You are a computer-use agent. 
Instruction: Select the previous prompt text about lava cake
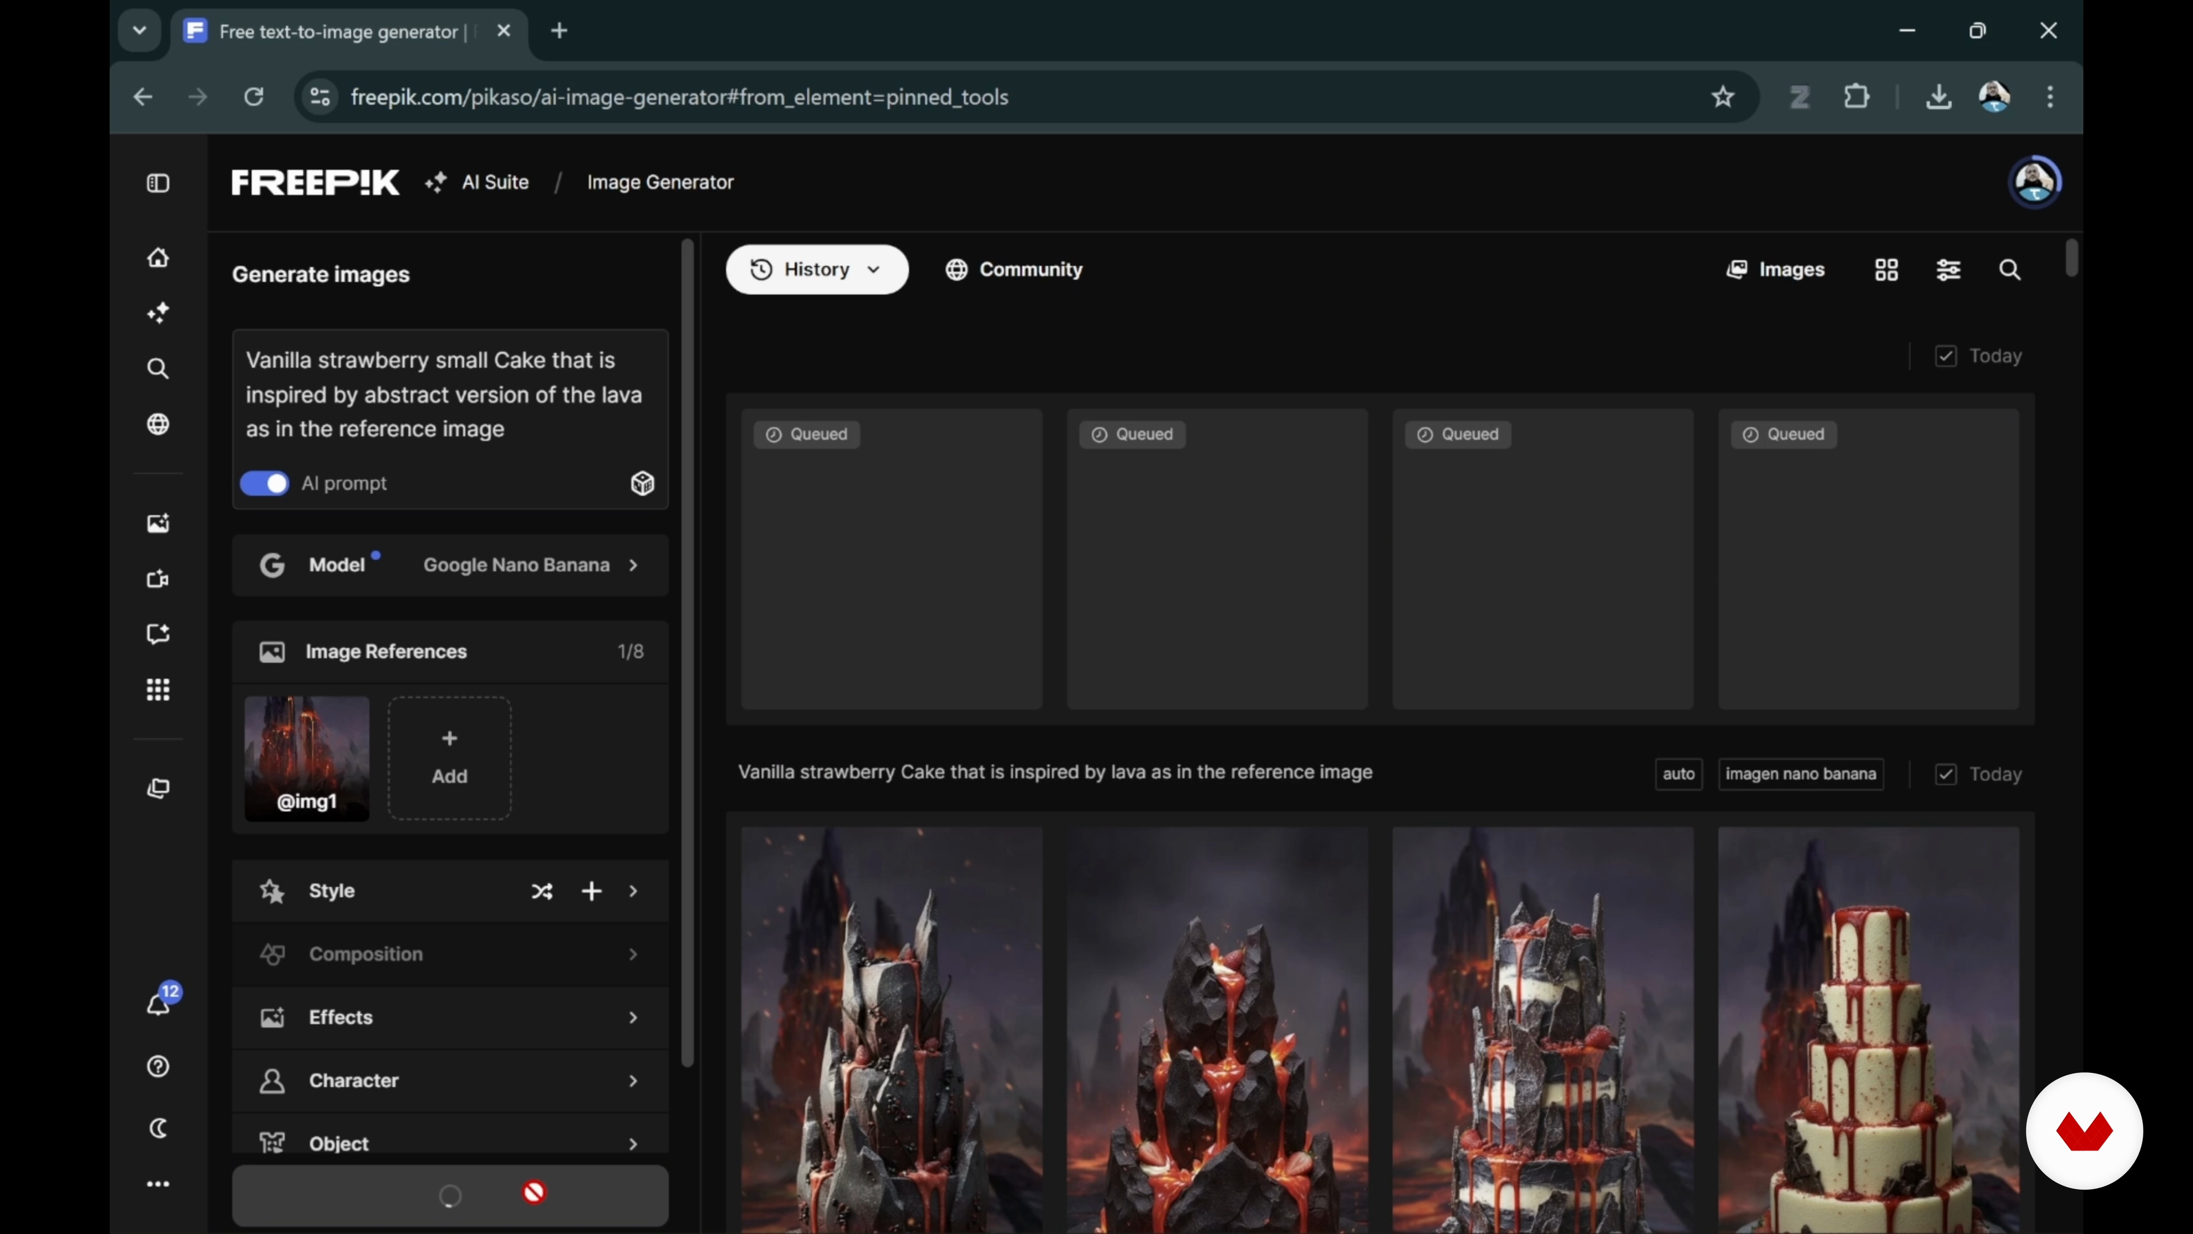[1055, 772]
